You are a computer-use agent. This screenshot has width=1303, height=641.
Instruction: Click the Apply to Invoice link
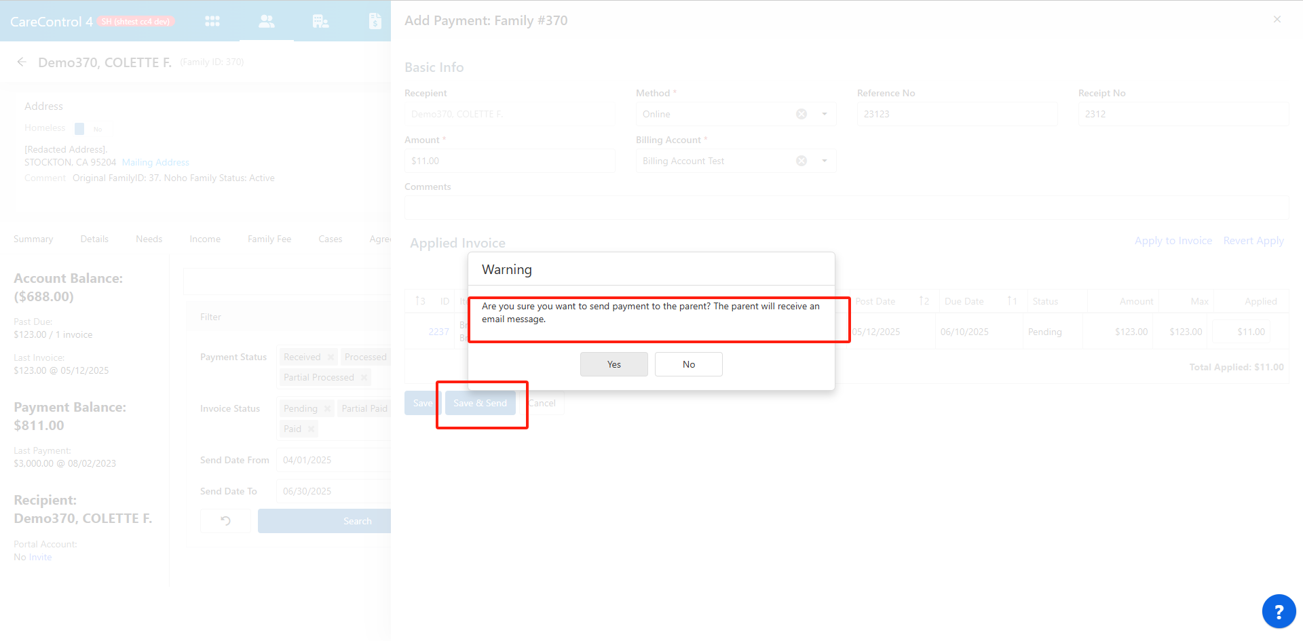1173,241
